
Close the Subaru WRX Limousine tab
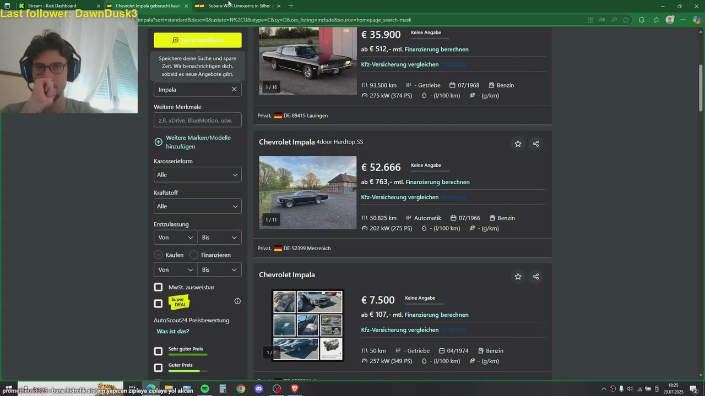pyautogui.click(x=279, y=6)
